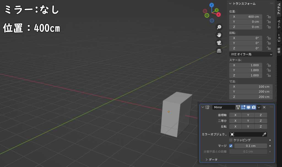Viewport: 282px width, 167px height.
Task: Click the Mirror modifier name field
Action: [224, 107]
